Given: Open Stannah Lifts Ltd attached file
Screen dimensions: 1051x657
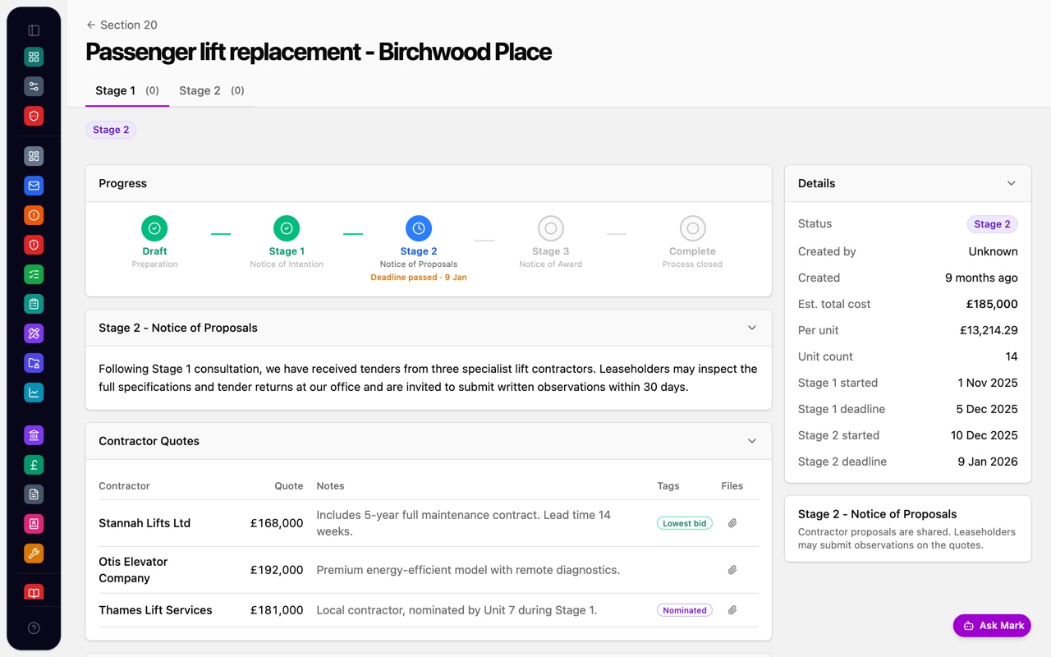Looking at the screenshot, I should point(732,523).
